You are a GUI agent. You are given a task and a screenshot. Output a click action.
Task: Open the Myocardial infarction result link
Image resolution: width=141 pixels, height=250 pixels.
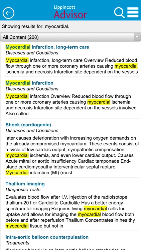pyautogui.click(x=29, y=83)
